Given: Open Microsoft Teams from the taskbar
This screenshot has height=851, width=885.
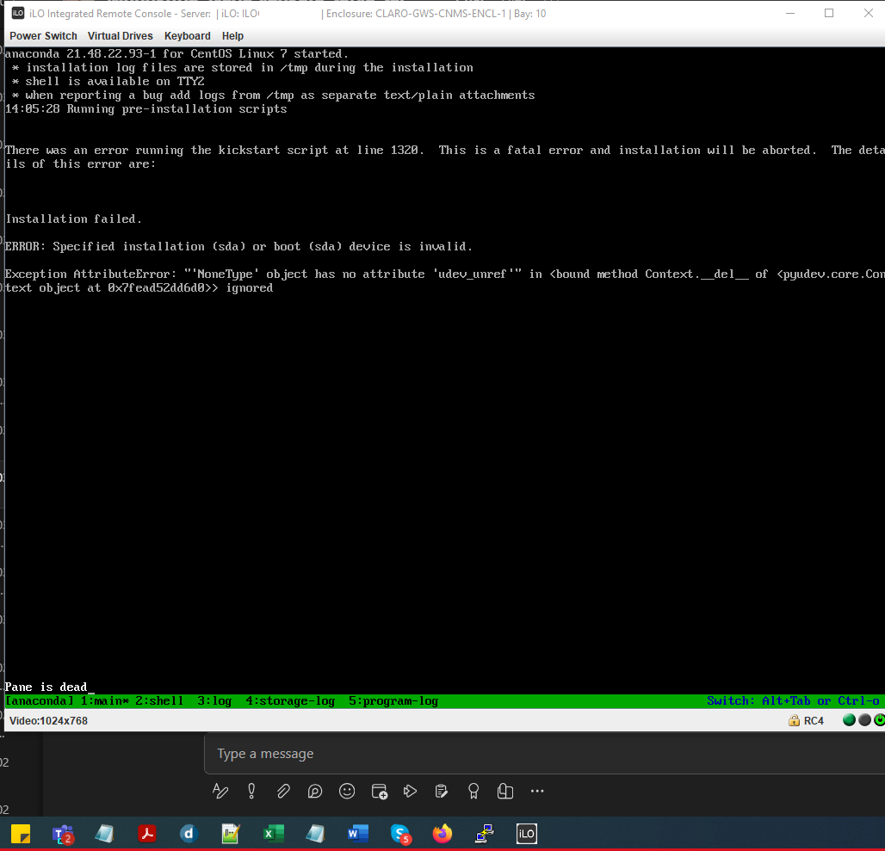Looking at the screenshot, I should [x=63, y=834].
